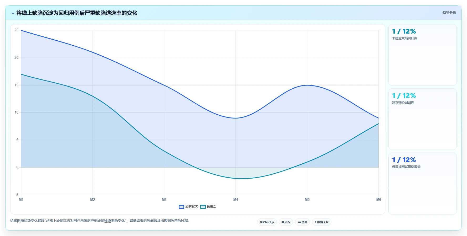Hide the 改善后 series via legend label
The height and width of the screenshot is (236, 467).
click(x=212, y=207)
